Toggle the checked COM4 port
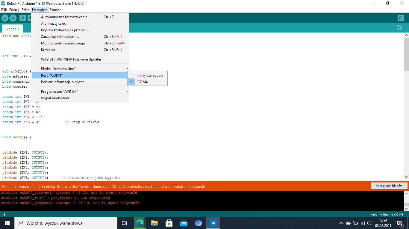Viewport: 409px width, 229px height. [x=147, y=82]
